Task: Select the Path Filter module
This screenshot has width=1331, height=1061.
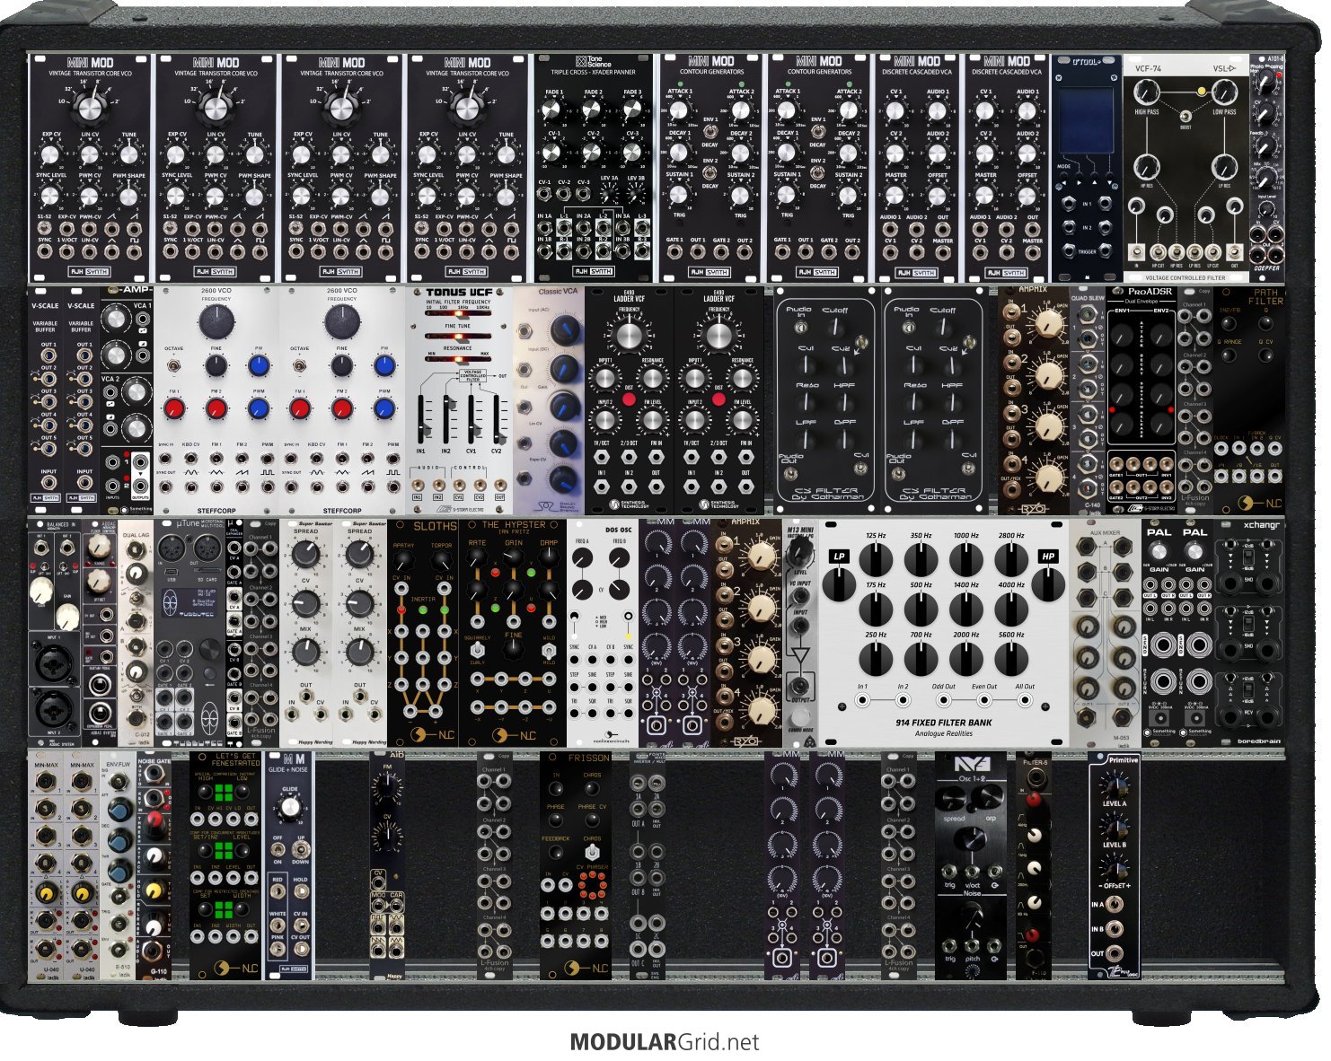Action: pos(1249,400)
